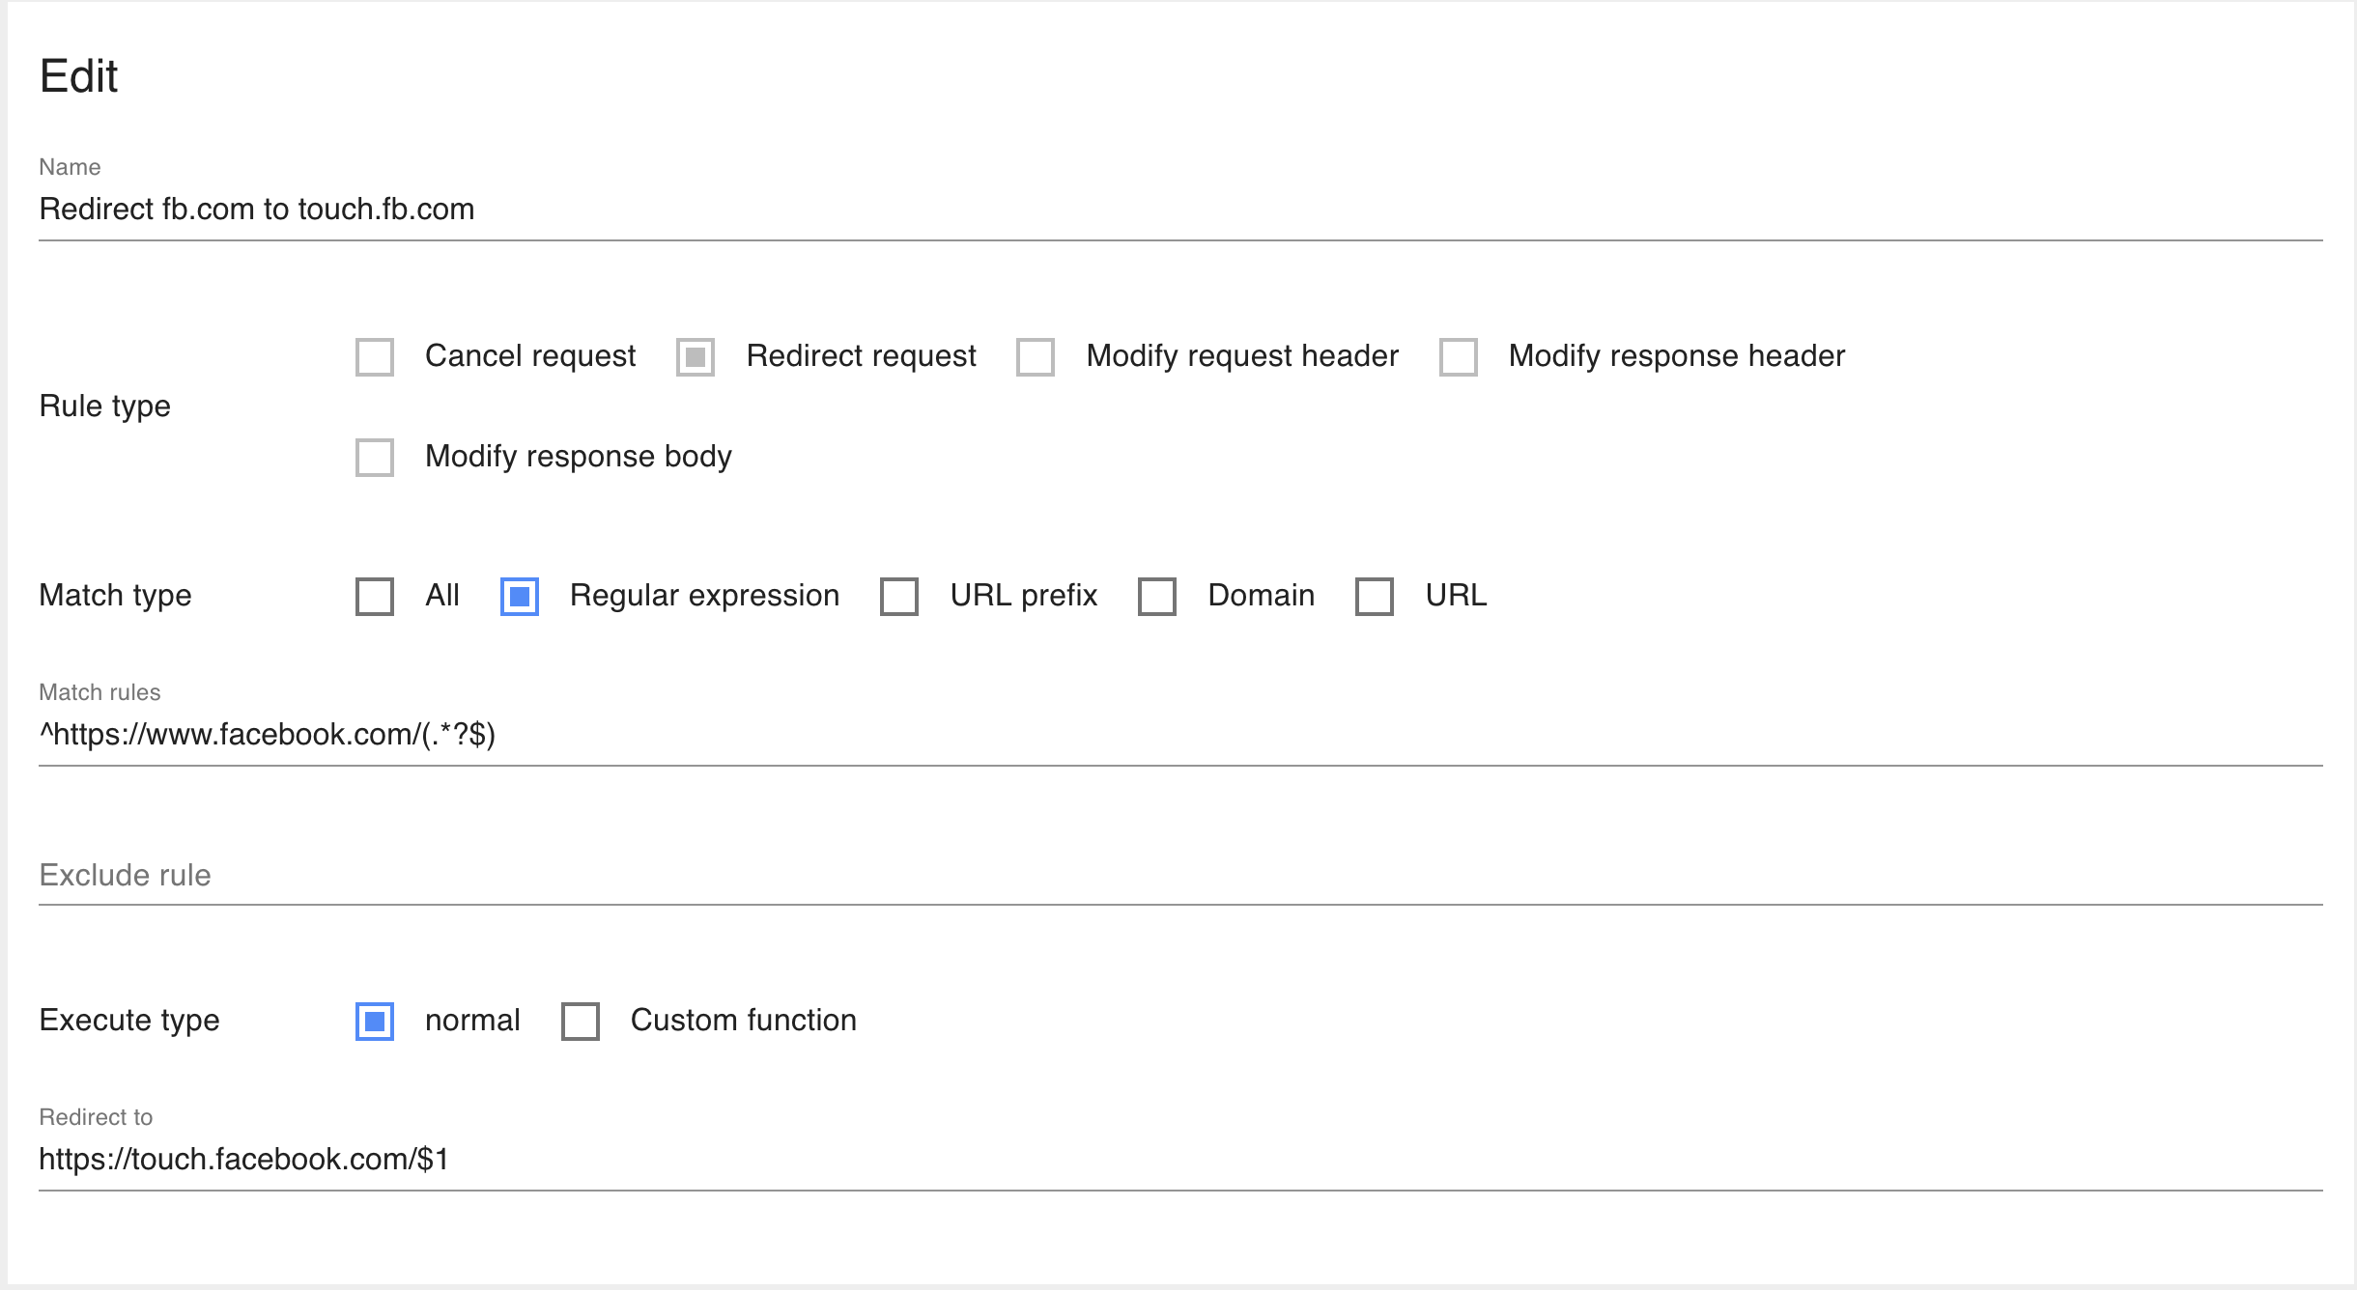Select normal execute type
This screenshot has width=2357, height=1290.
[x=375, y=1021]
